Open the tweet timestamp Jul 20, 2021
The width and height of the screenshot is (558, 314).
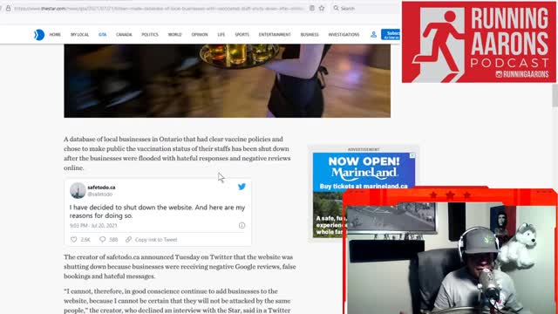point(93,226)
